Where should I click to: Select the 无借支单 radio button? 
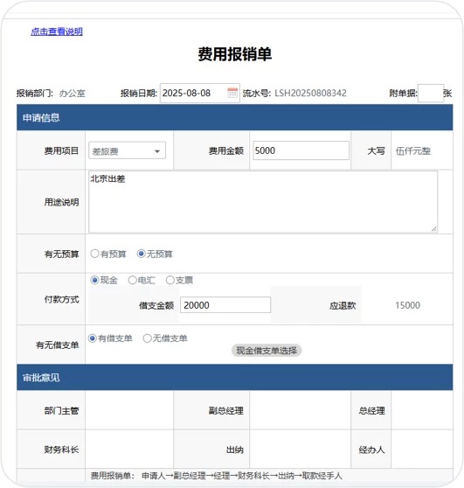pos(147,338)
